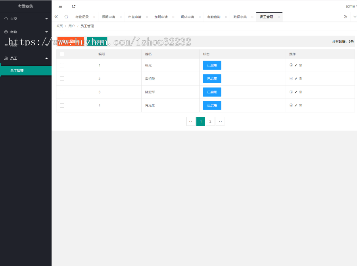Click the orange batch delete button
Screen dimensions: 357x266
pos(71,41)
